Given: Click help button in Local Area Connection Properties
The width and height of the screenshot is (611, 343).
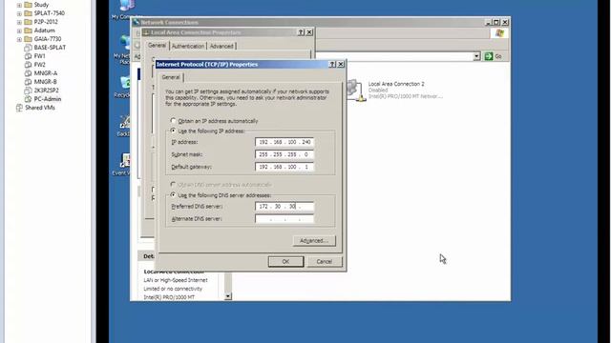Looking at the screenshot, I should coord(301,32).
